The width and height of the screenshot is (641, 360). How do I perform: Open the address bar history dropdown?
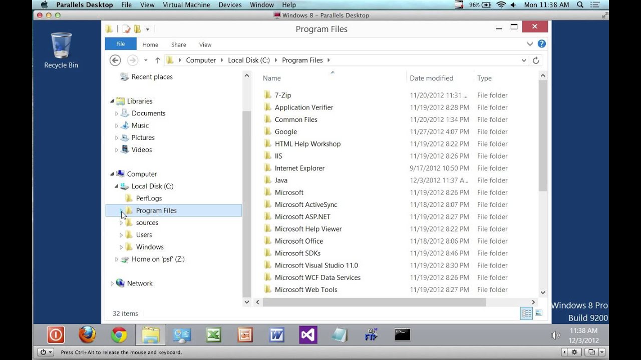[x=524, y=60]
